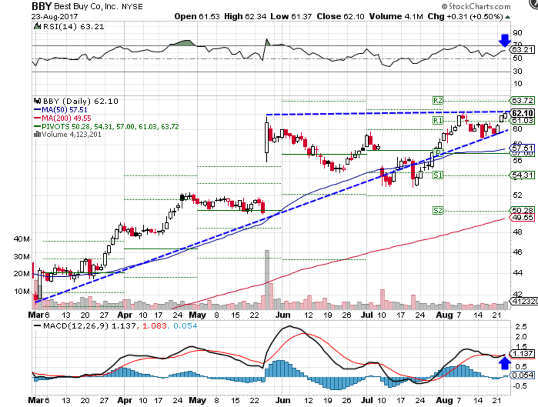Image resolution: width=538 pixels, height=407 pixels.
Task: Click the Aug label on the MACD date axis
Action: tap(444, 400)
